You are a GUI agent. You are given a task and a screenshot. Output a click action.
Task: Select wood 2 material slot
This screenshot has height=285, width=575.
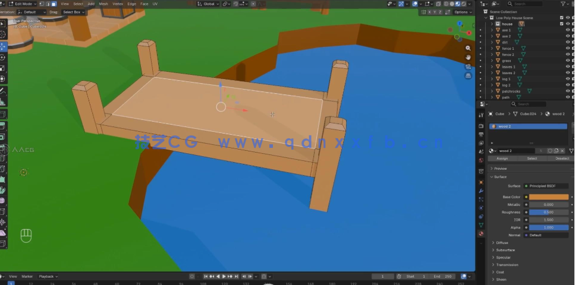(x=528, y=126)
